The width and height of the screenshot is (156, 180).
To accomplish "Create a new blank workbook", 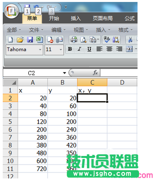I will [x=11, y=39].
